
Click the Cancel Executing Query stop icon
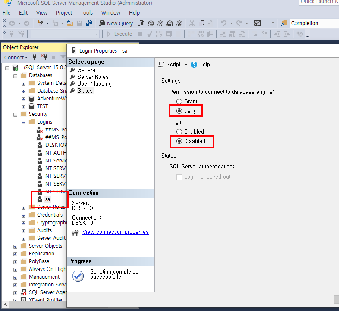coord(140,34)
